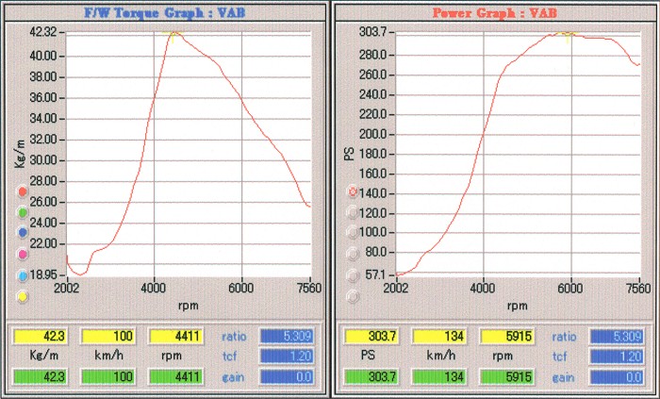Click the yellow 5915 rpm field

[x=507, y=337]
